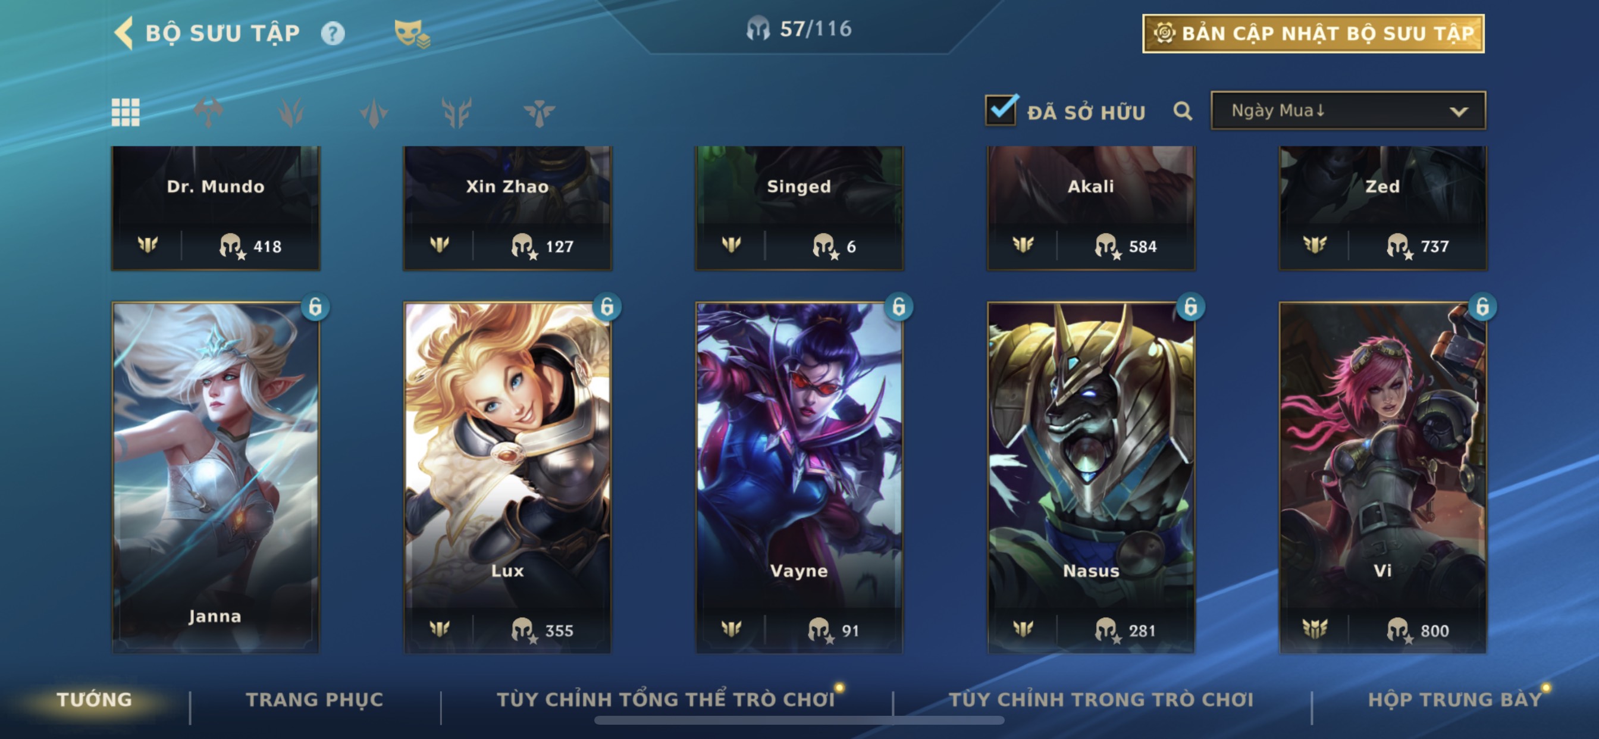Screen dimensions: 1599x739
Task: Go back using Bộ Sưu Tập arrow
Action: 124,33
